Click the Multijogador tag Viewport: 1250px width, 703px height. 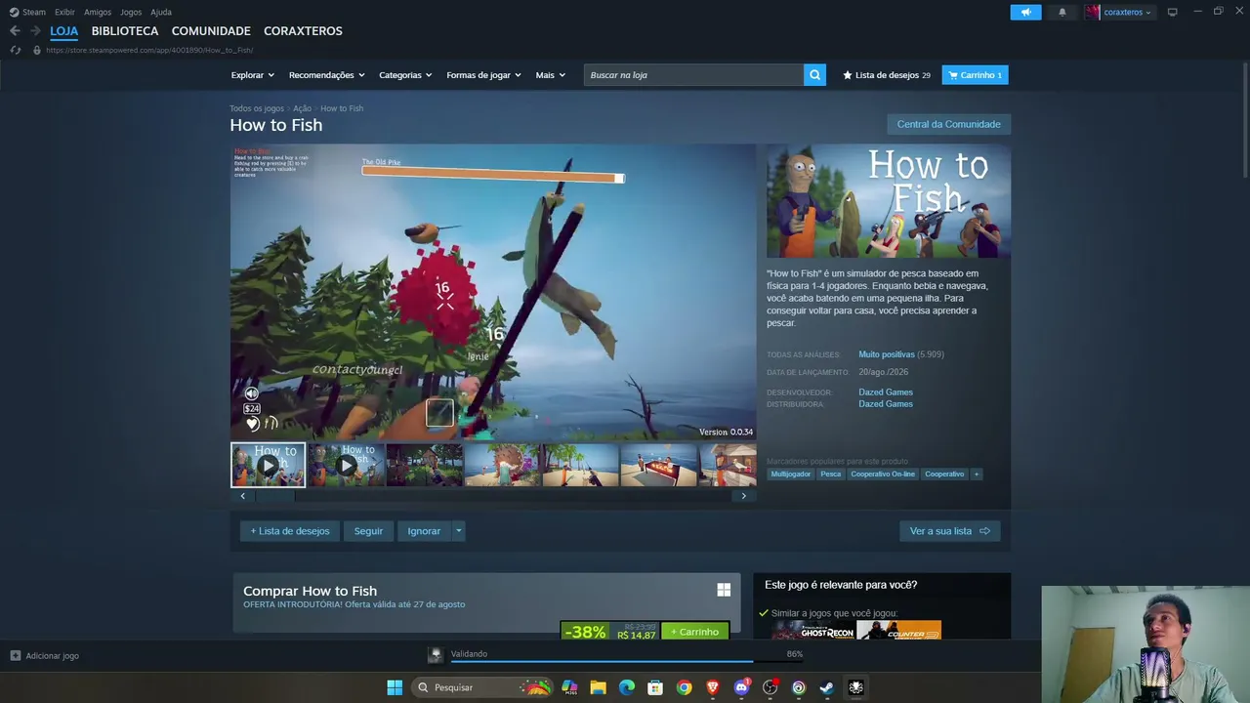[791, 475]
